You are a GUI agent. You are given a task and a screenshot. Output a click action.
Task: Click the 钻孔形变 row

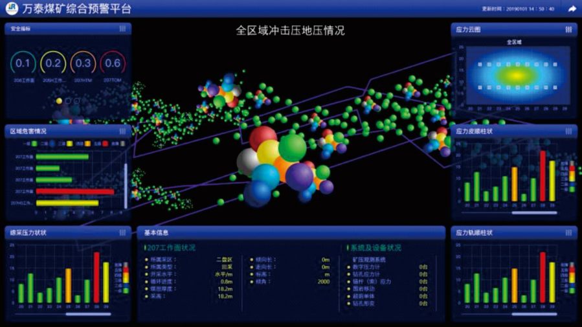[x=388, y=304]
